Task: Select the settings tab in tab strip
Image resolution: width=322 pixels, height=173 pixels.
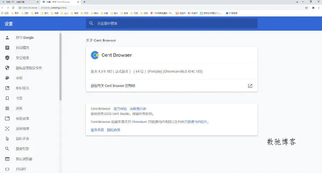Action: pos(60,2)
